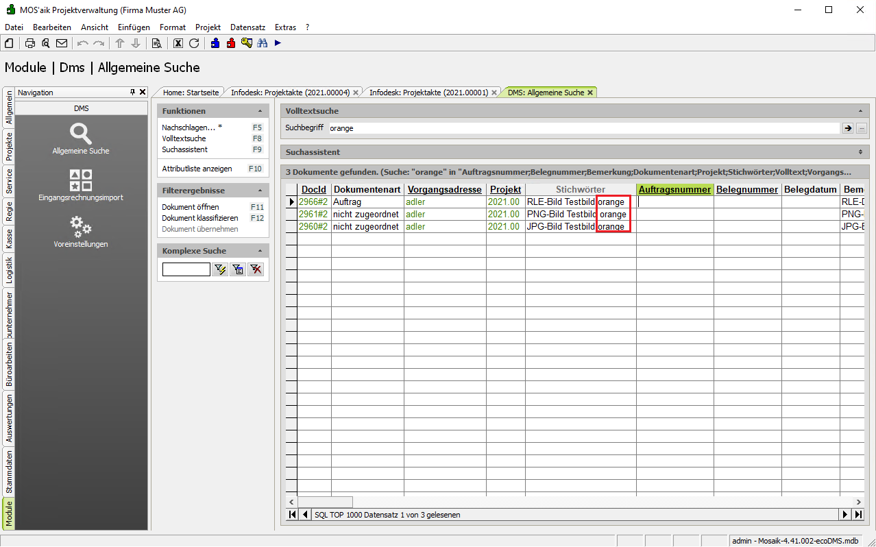Click Dokument klassifizieren function link

[199, 218]
